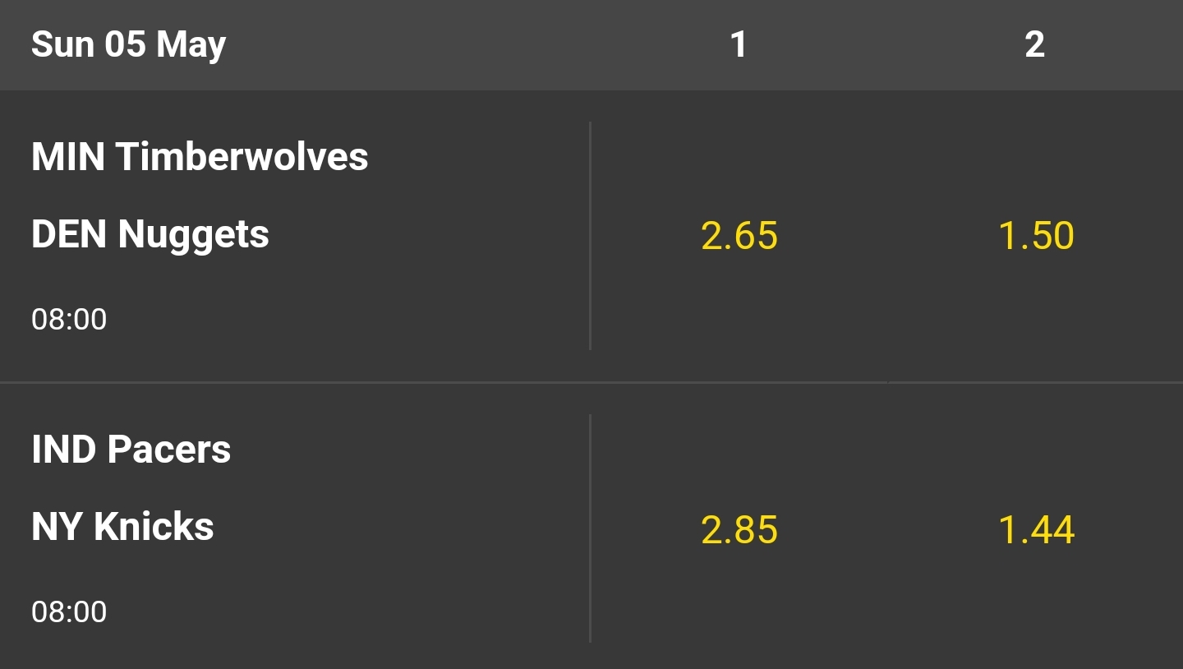Click 08:00 start time under NY Knicks

tap(69, 612)
